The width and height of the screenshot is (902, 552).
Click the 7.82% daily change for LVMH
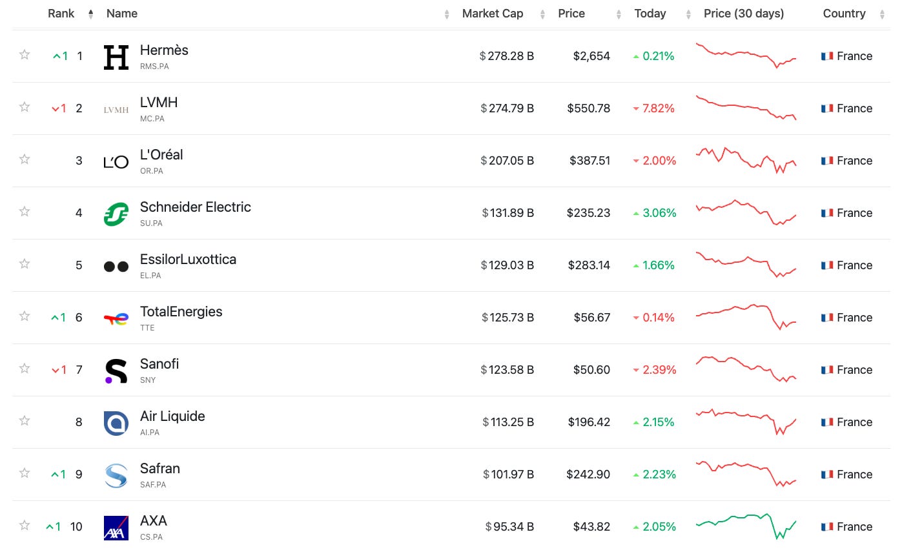coord(653,108)
